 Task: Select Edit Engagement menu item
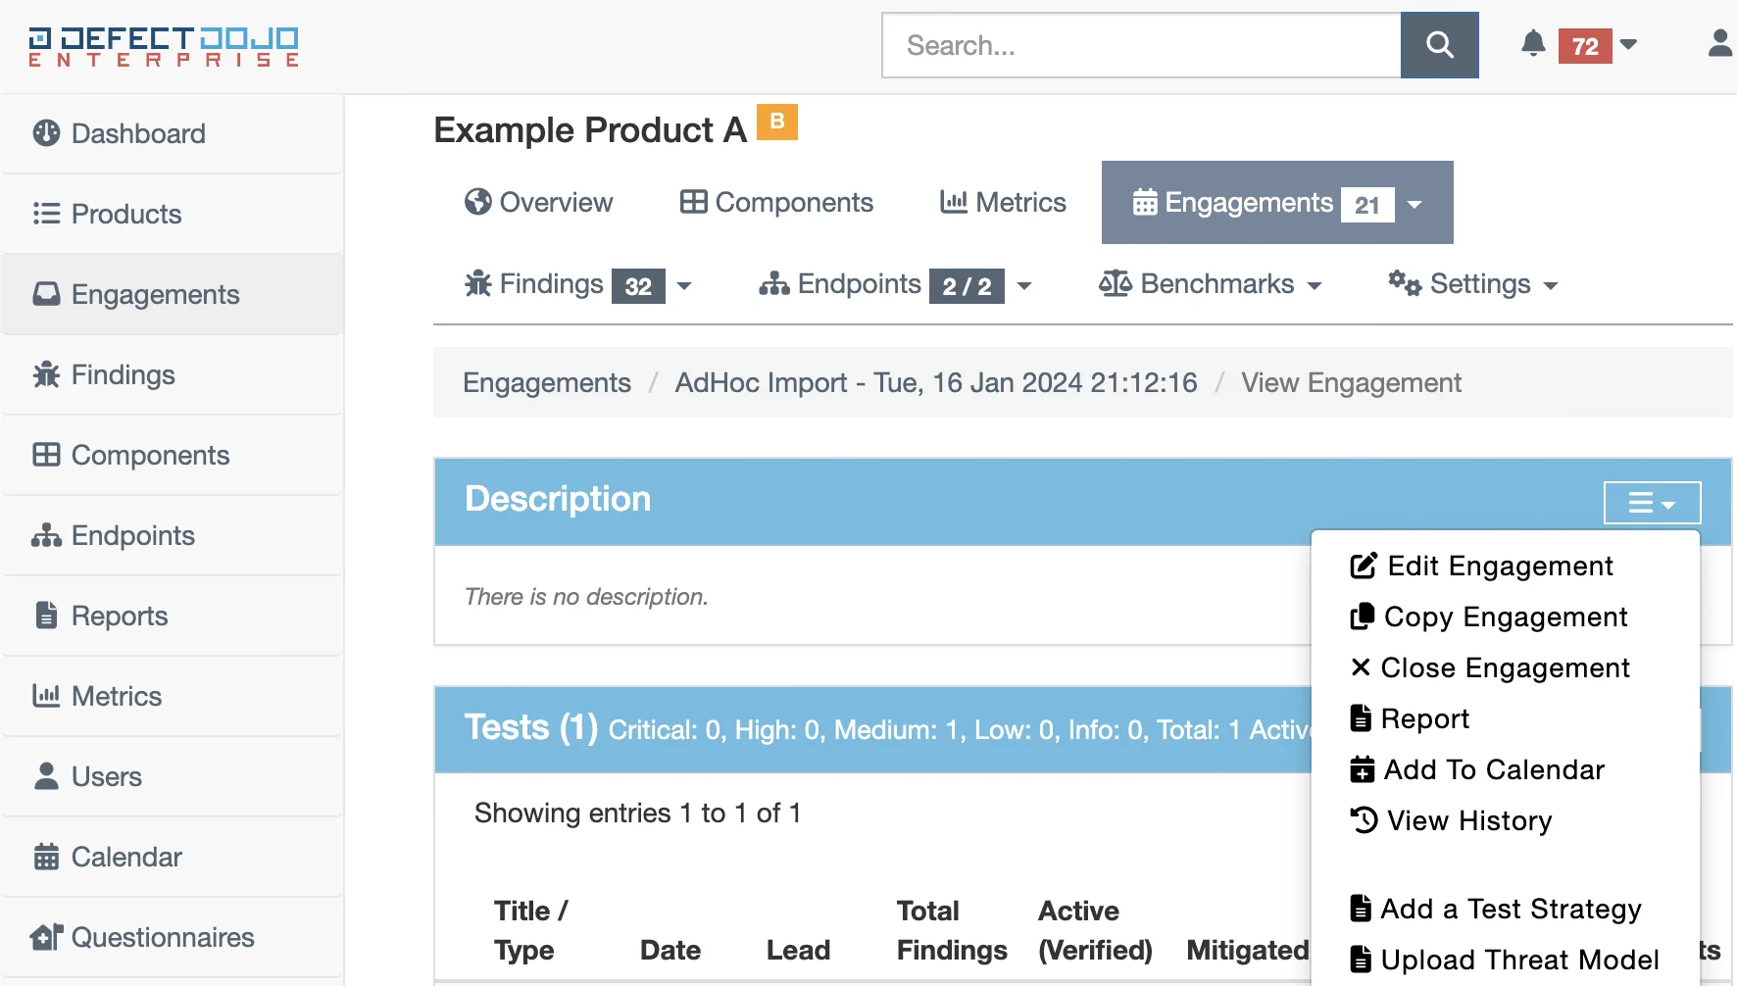[x=1500, y=566]
